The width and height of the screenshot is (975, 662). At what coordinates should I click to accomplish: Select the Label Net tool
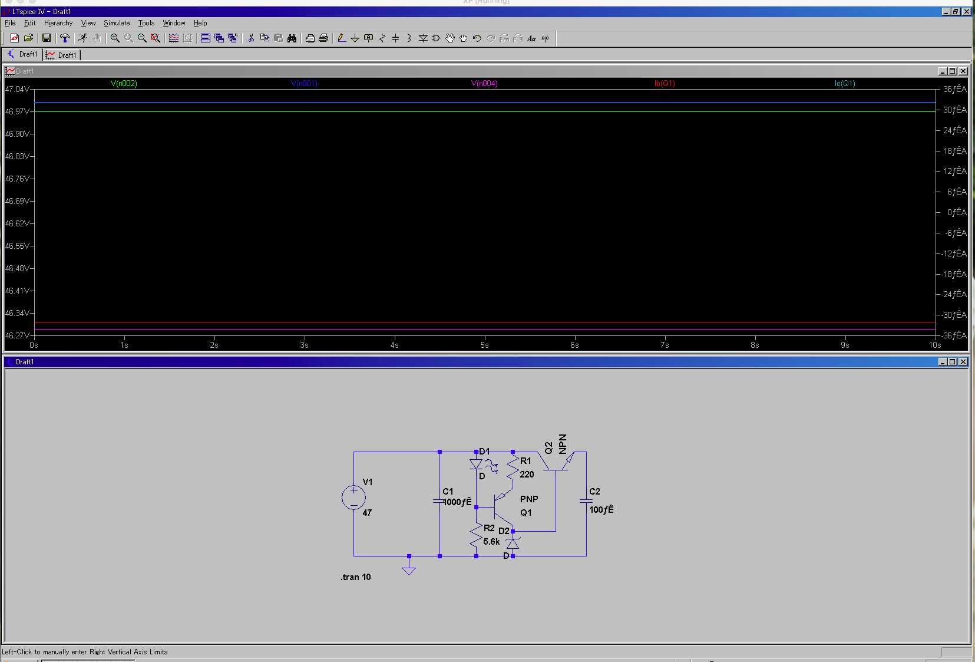point(369,38)
